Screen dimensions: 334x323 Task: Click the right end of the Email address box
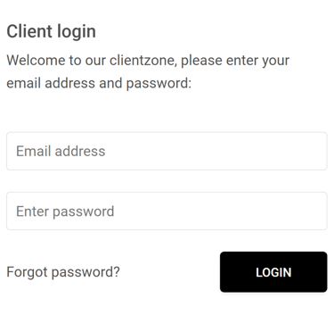tap(318, 151)
